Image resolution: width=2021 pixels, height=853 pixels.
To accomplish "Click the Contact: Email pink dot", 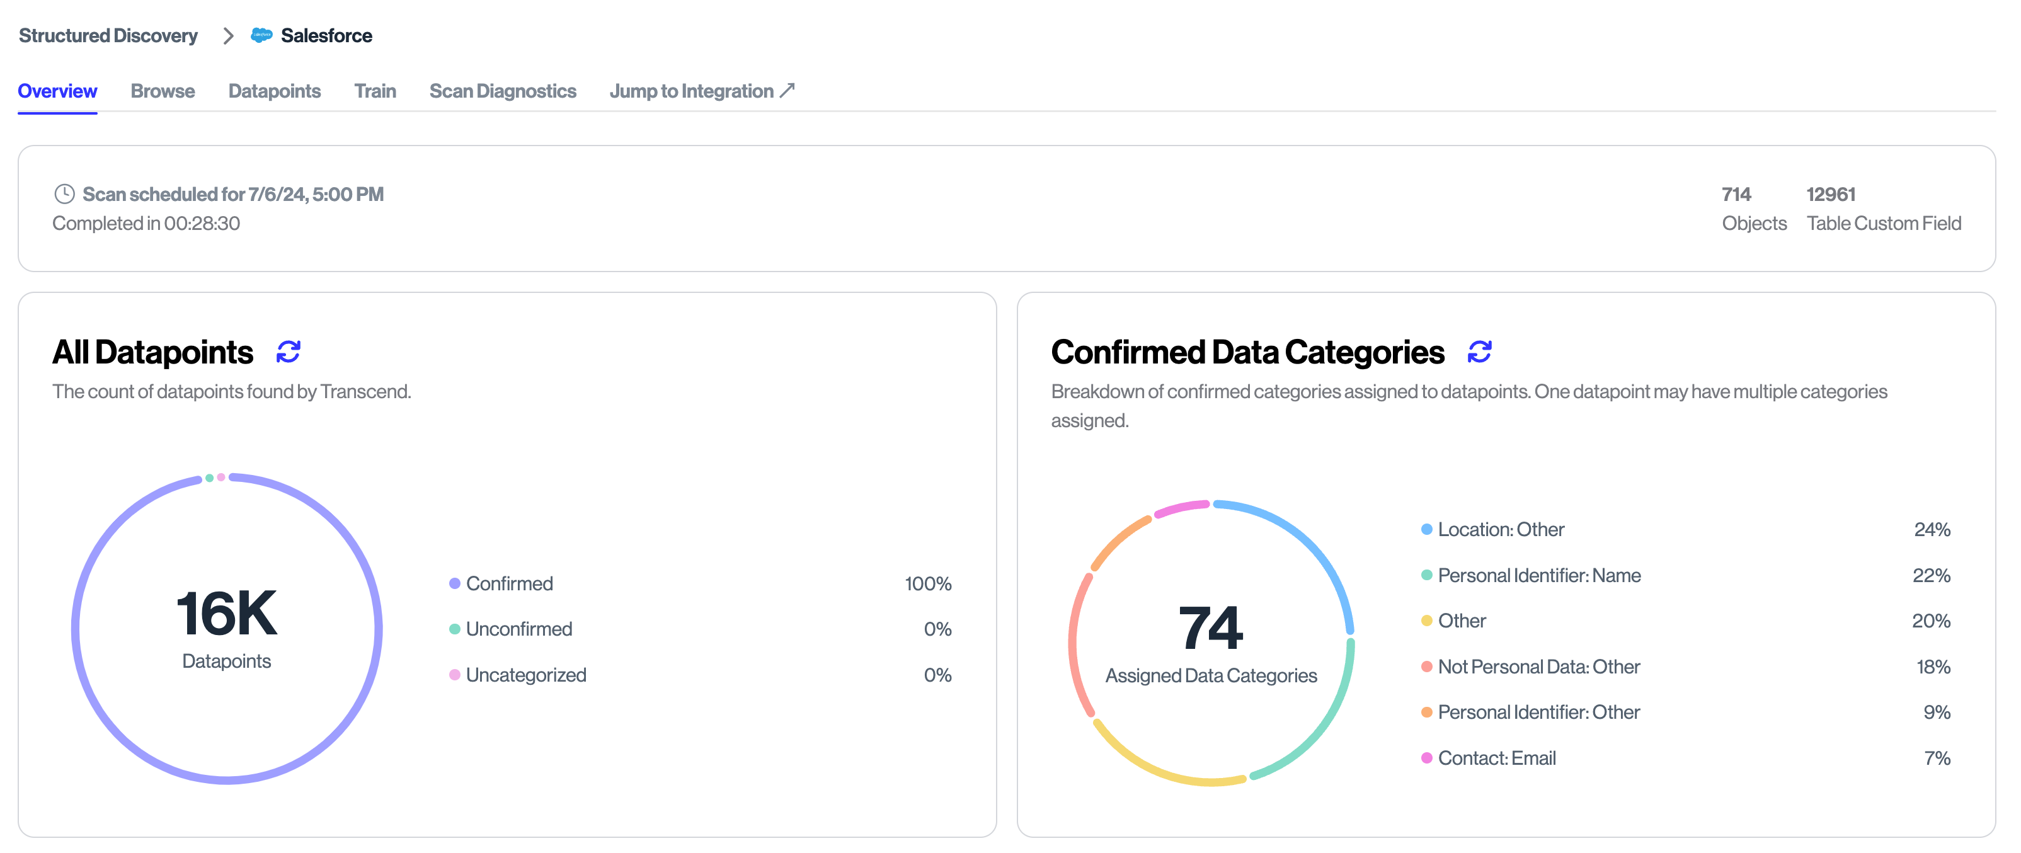I will tap(1426, 758).
